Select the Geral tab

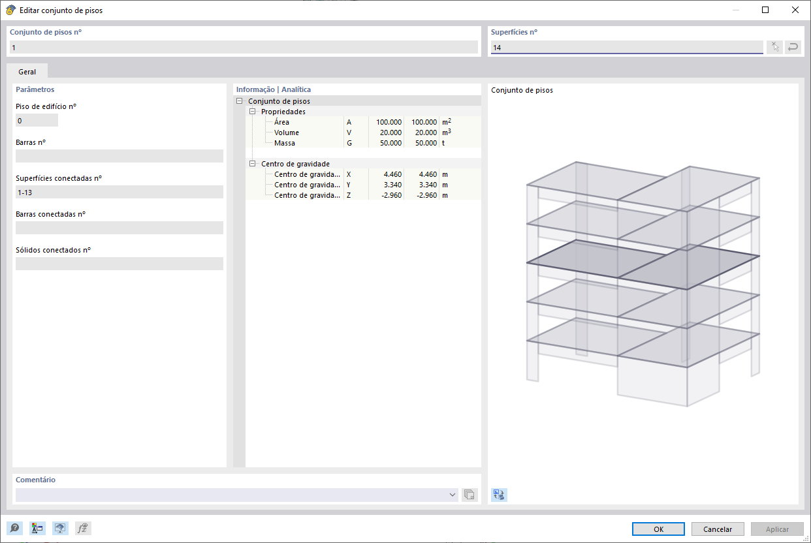pyautogui.click(x=27, y=72)
